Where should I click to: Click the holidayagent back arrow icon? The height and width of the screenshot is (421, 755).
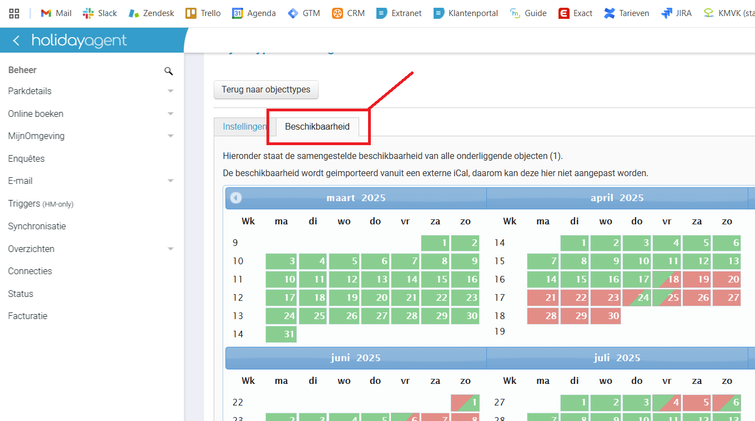pos(16,40)
